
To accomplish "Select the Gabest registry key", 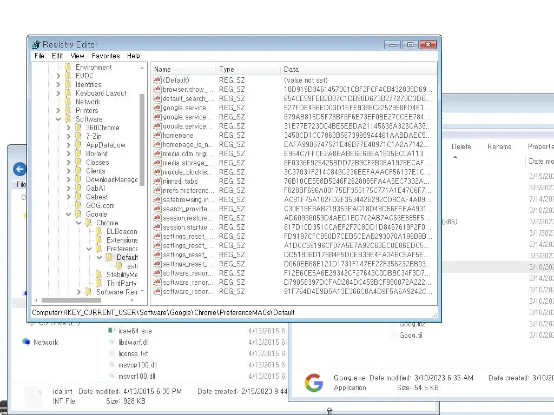I will [x=97, y=197].
